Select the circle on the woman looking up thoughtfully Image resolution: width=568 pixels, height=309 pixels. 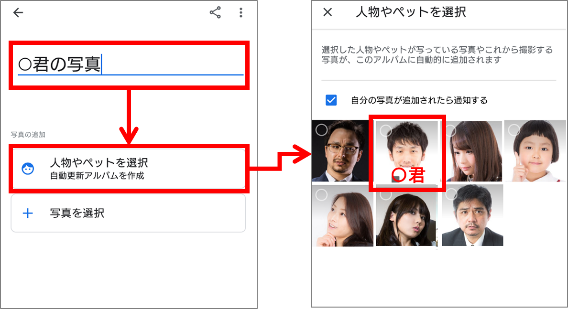321,195
